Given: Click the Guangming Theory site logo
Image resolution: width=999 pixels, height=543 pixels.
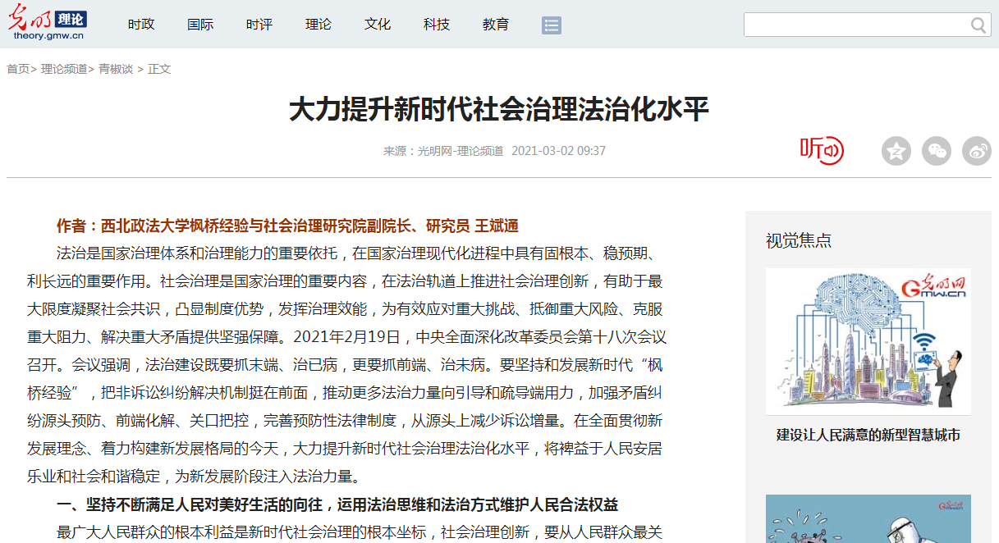Looking at the screenshot, I should pos(48,24).
